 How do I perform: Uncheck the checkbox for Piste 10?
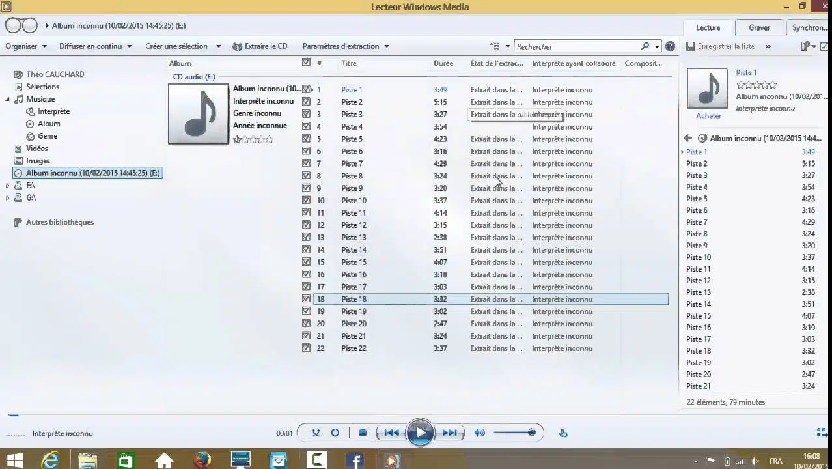tap(306, 201)
